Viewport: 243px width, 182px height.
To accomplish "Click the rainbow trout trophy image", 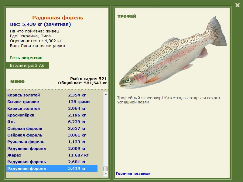I will [173, 52].
